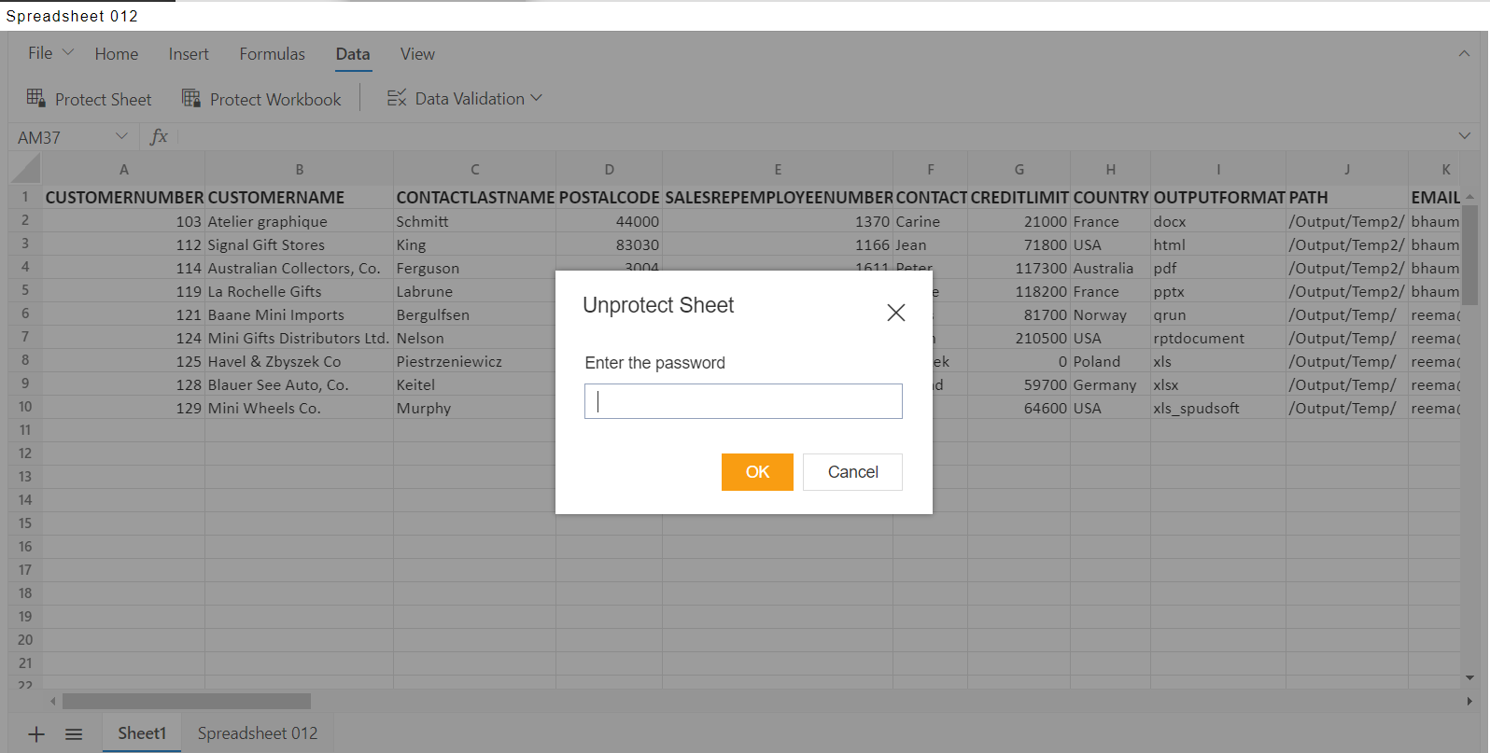Select row 1 header

coord(25,197)
